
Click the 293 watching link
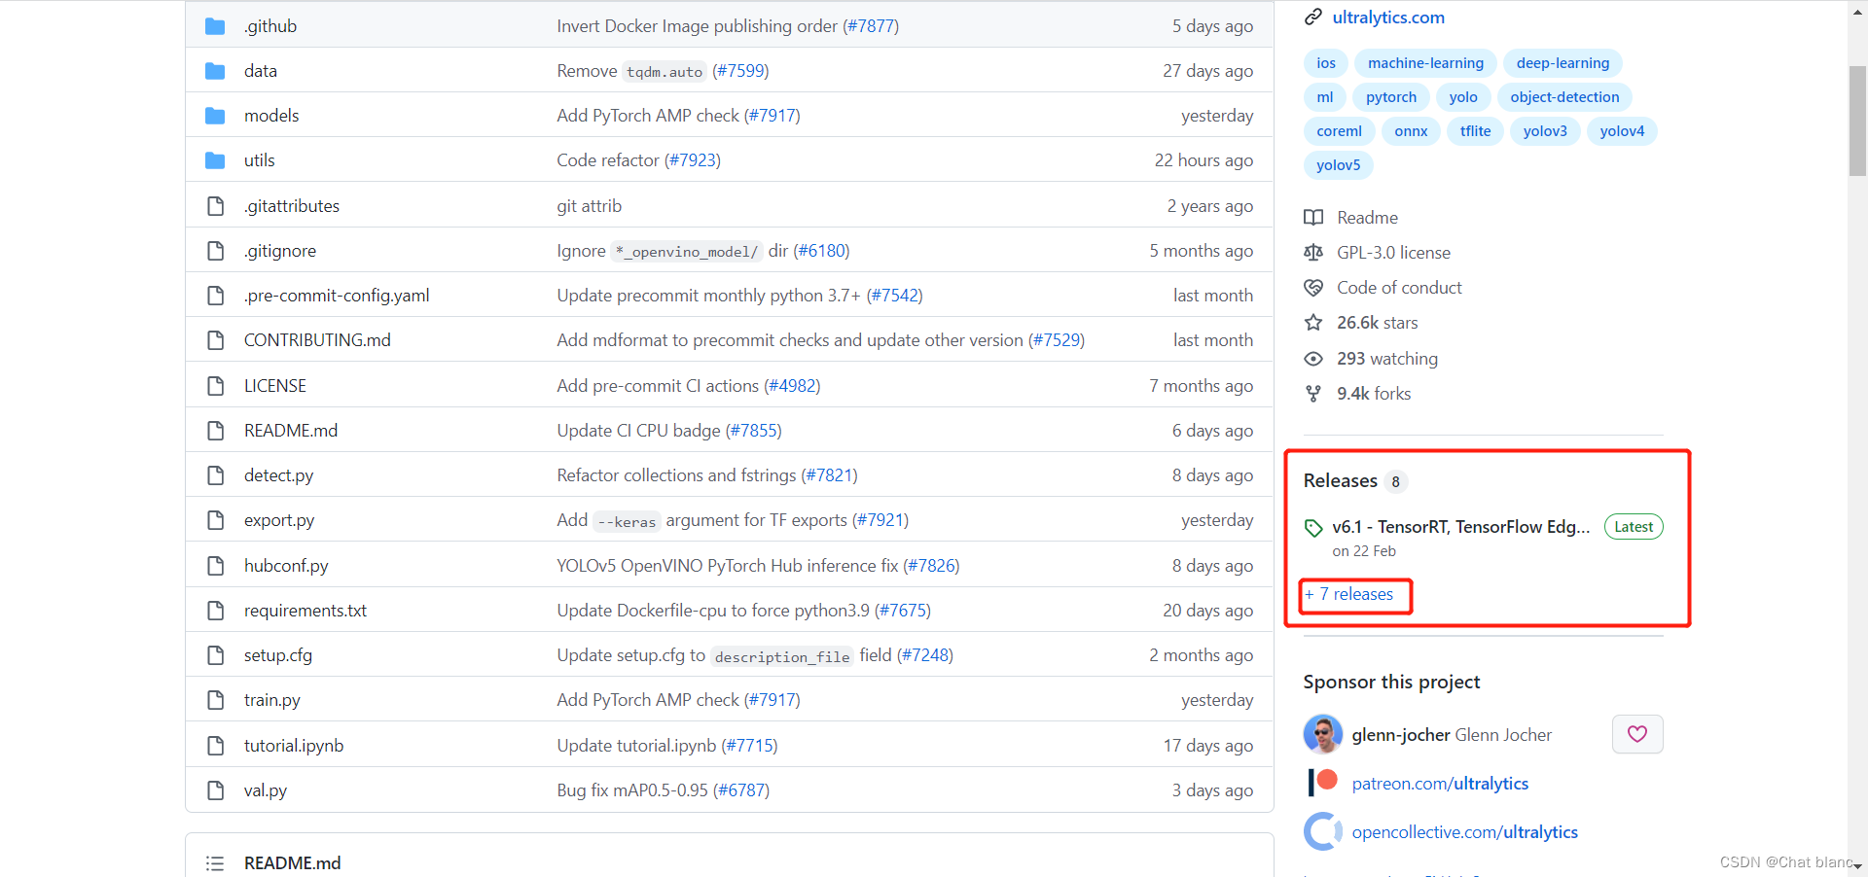[1386, 359]
